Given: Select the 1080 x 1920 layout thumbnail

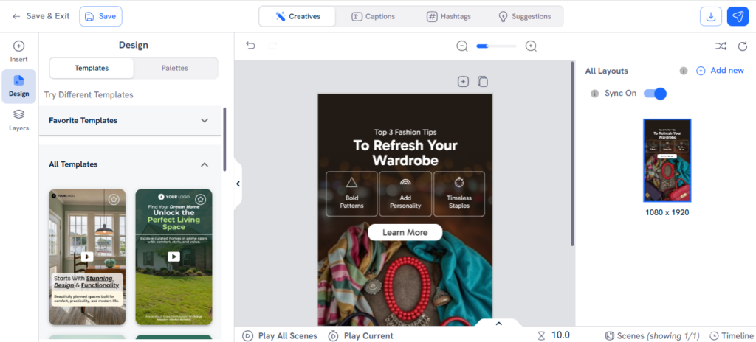Looking at the screenshot, I should [667, 161].
